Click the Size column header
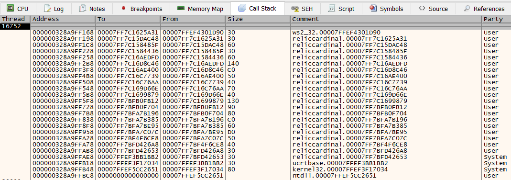Image resolution: width=511 pixels, height=180 pixels. point(258,19)
